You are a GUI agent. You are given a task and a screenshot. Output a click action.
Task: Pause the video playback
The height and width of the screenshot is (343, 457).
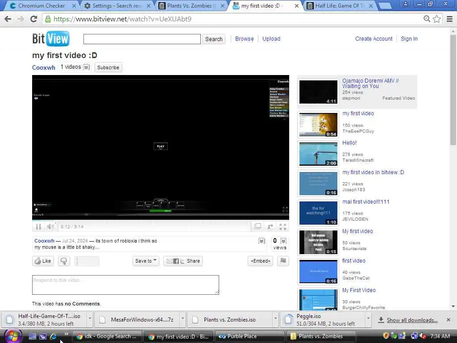pos(38,226)
